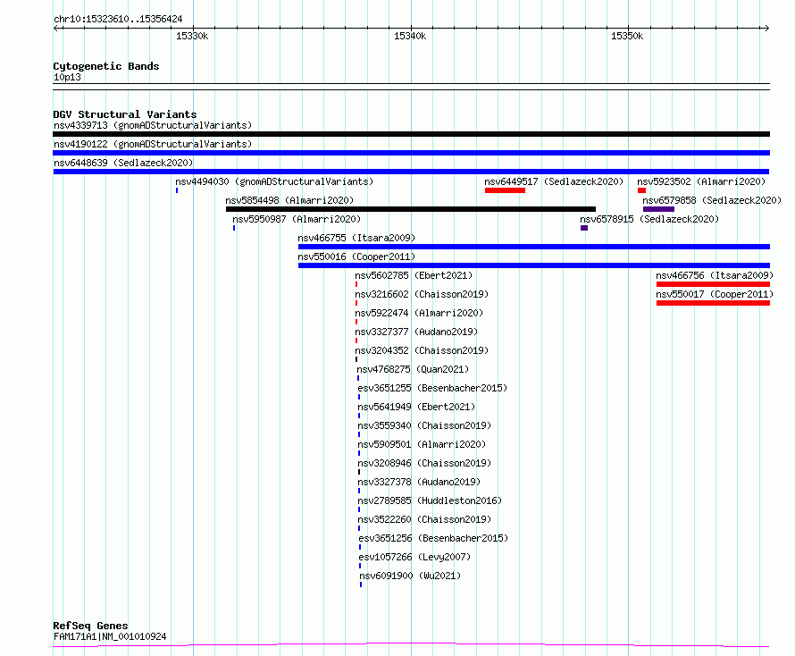Screen dimensions: 795x656
Task: Select the nsv4190122 blue variant bar
Action: pyautogui.click(x=411, y=153)
